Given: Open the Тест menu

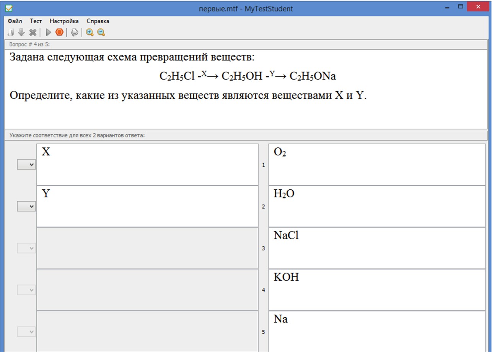Looking at the screenshot, I should tap(36, 21).
